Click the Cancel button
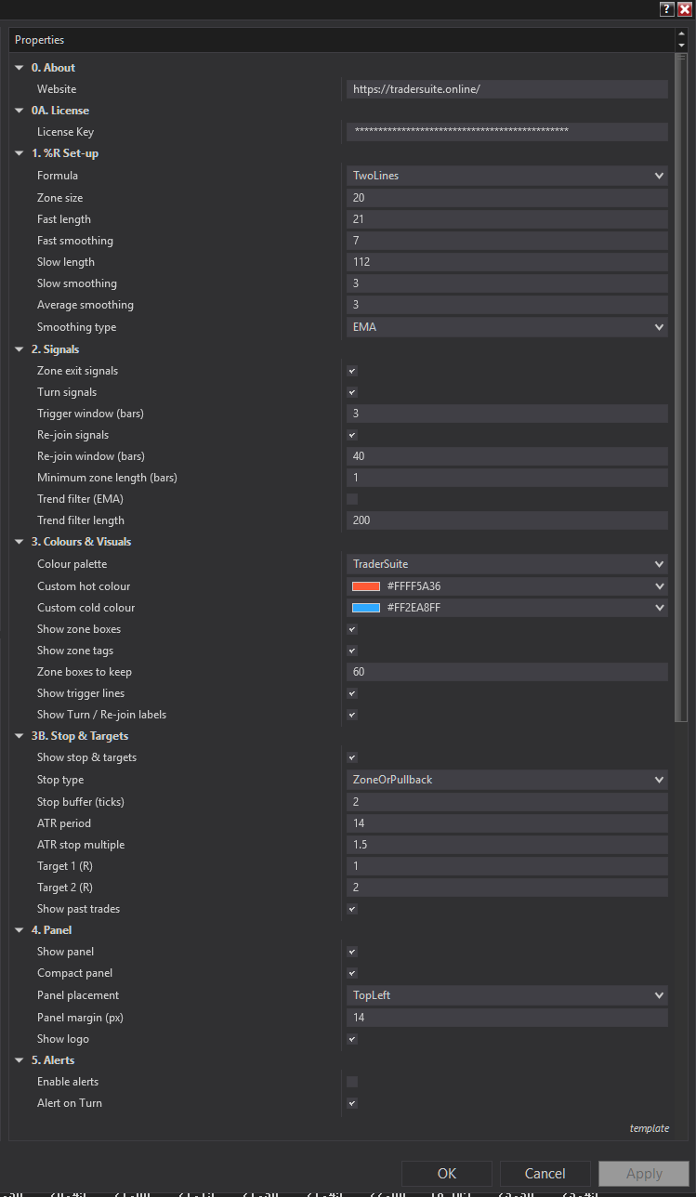Viewport: 696px width, 1197px height. (x=545, y=1174)
